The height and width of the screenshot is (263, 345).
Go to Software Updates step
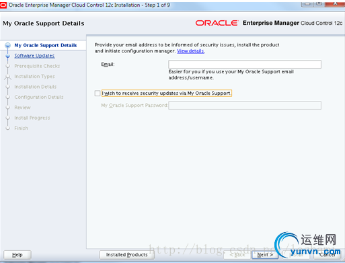click(x=34, y=56)
